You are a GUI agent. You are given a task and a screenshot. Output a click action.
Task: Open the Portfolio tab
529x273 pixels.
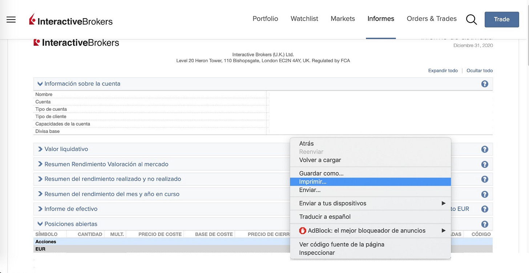(265, 19)
